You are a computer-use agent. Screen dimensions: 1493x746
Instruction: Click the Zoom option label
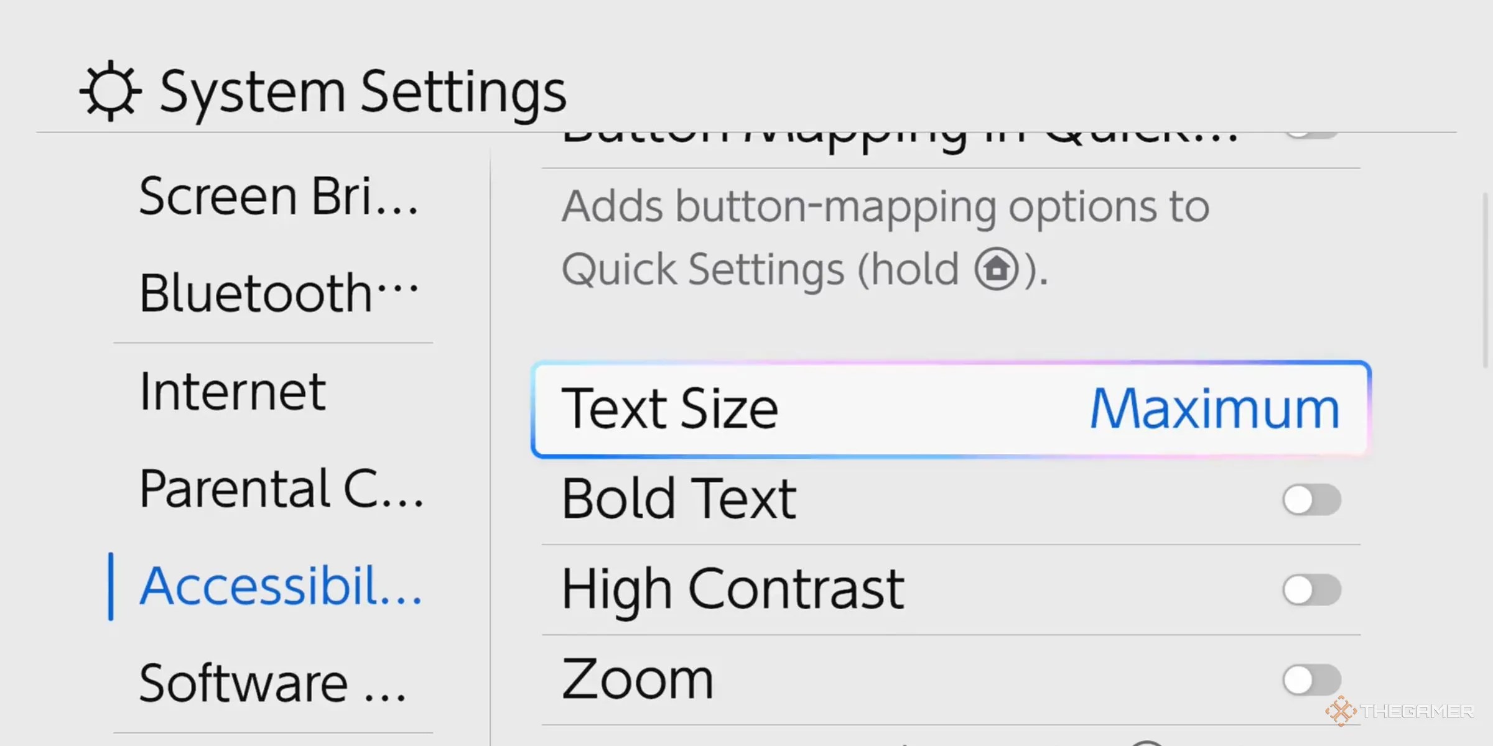point(638,679)
